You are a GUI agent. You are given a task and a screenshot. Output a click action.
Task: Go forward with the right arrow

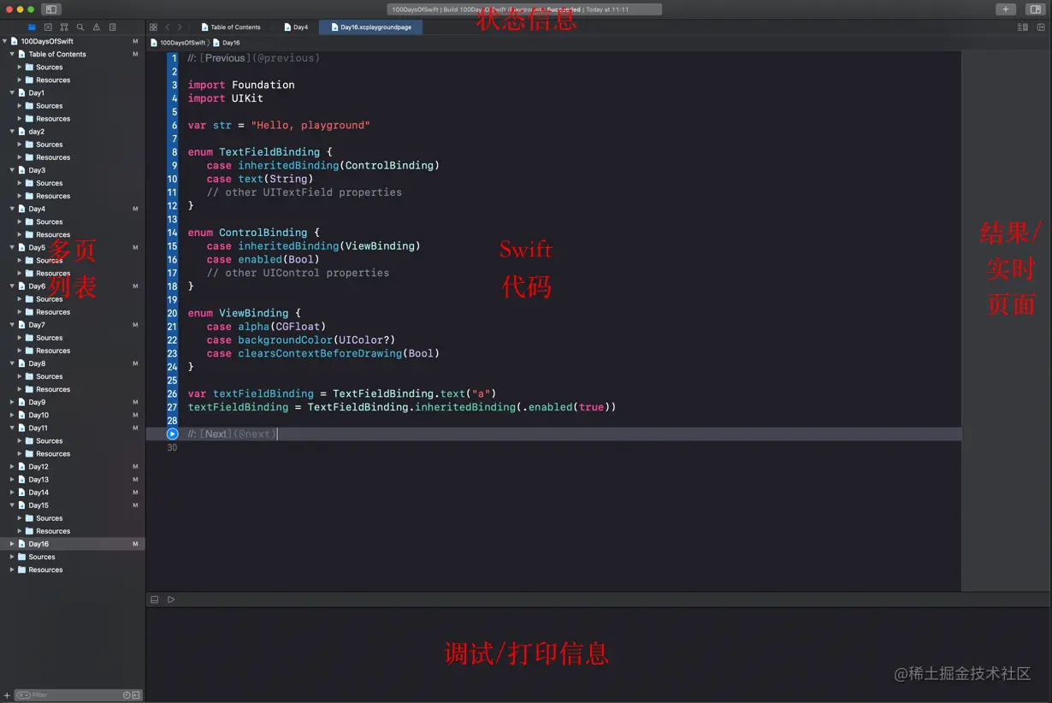point(179,27)
